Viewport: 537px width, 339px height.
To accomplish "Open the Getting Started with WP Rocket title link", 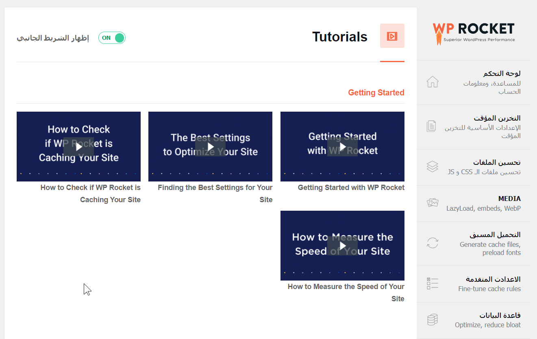I will point(351,188).
